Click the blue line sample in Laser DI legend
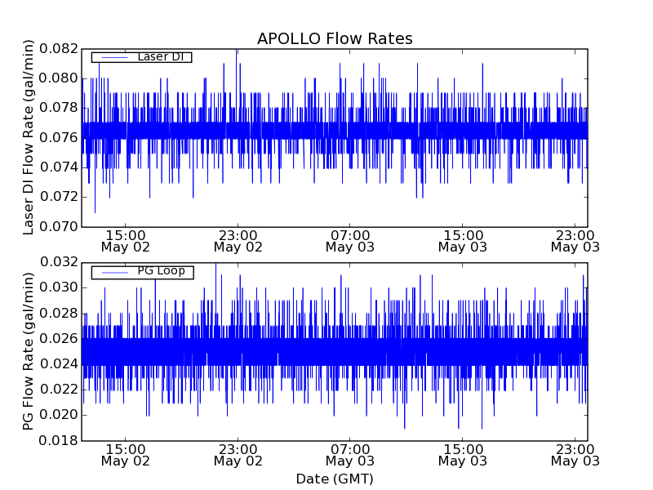 (x=114, y=57)
